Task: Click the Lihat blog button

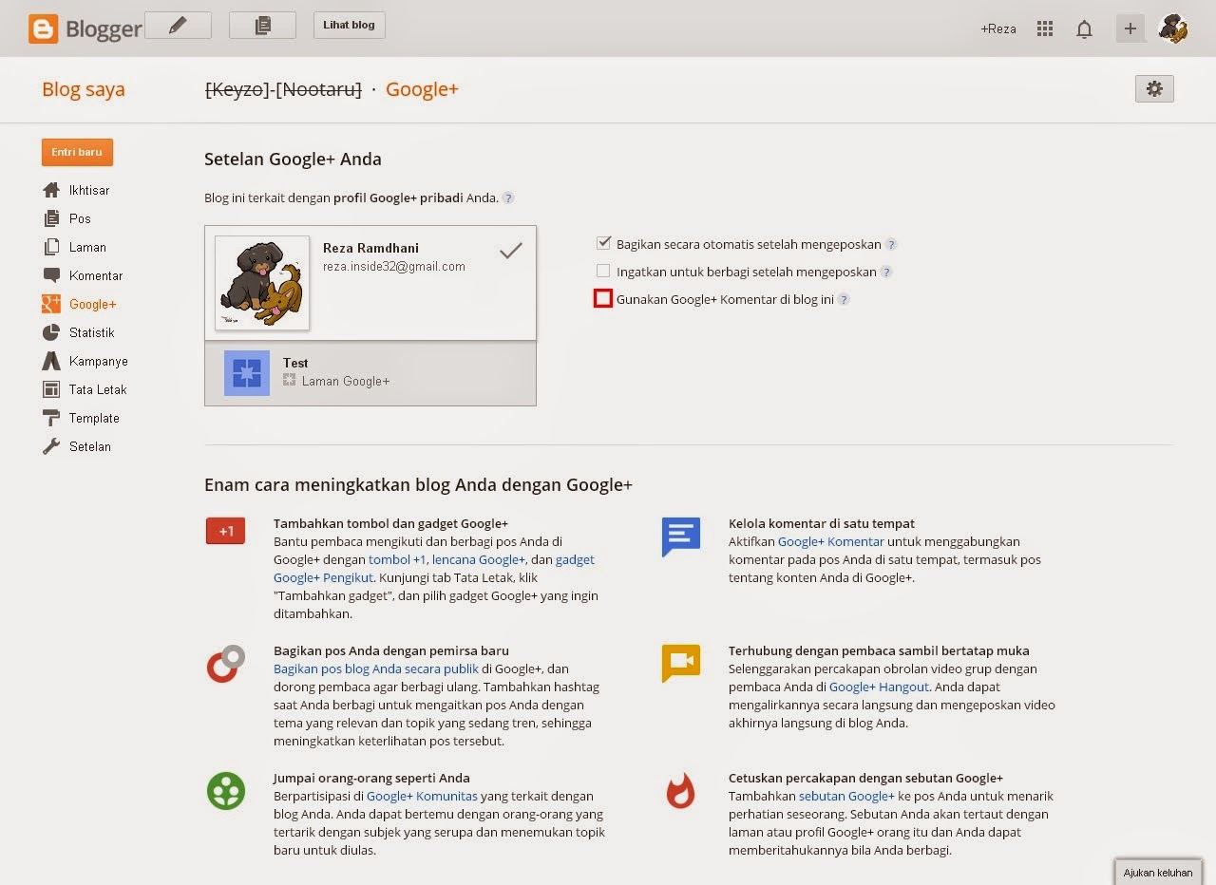Action: (350, 26)
